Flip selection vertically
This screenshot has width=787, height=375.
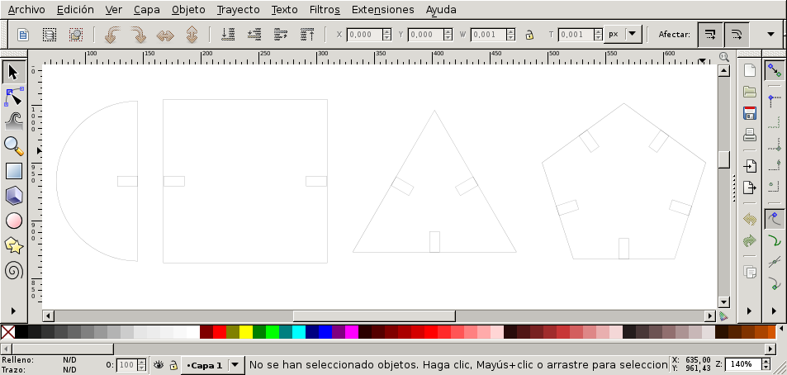[x=192, y=35]
